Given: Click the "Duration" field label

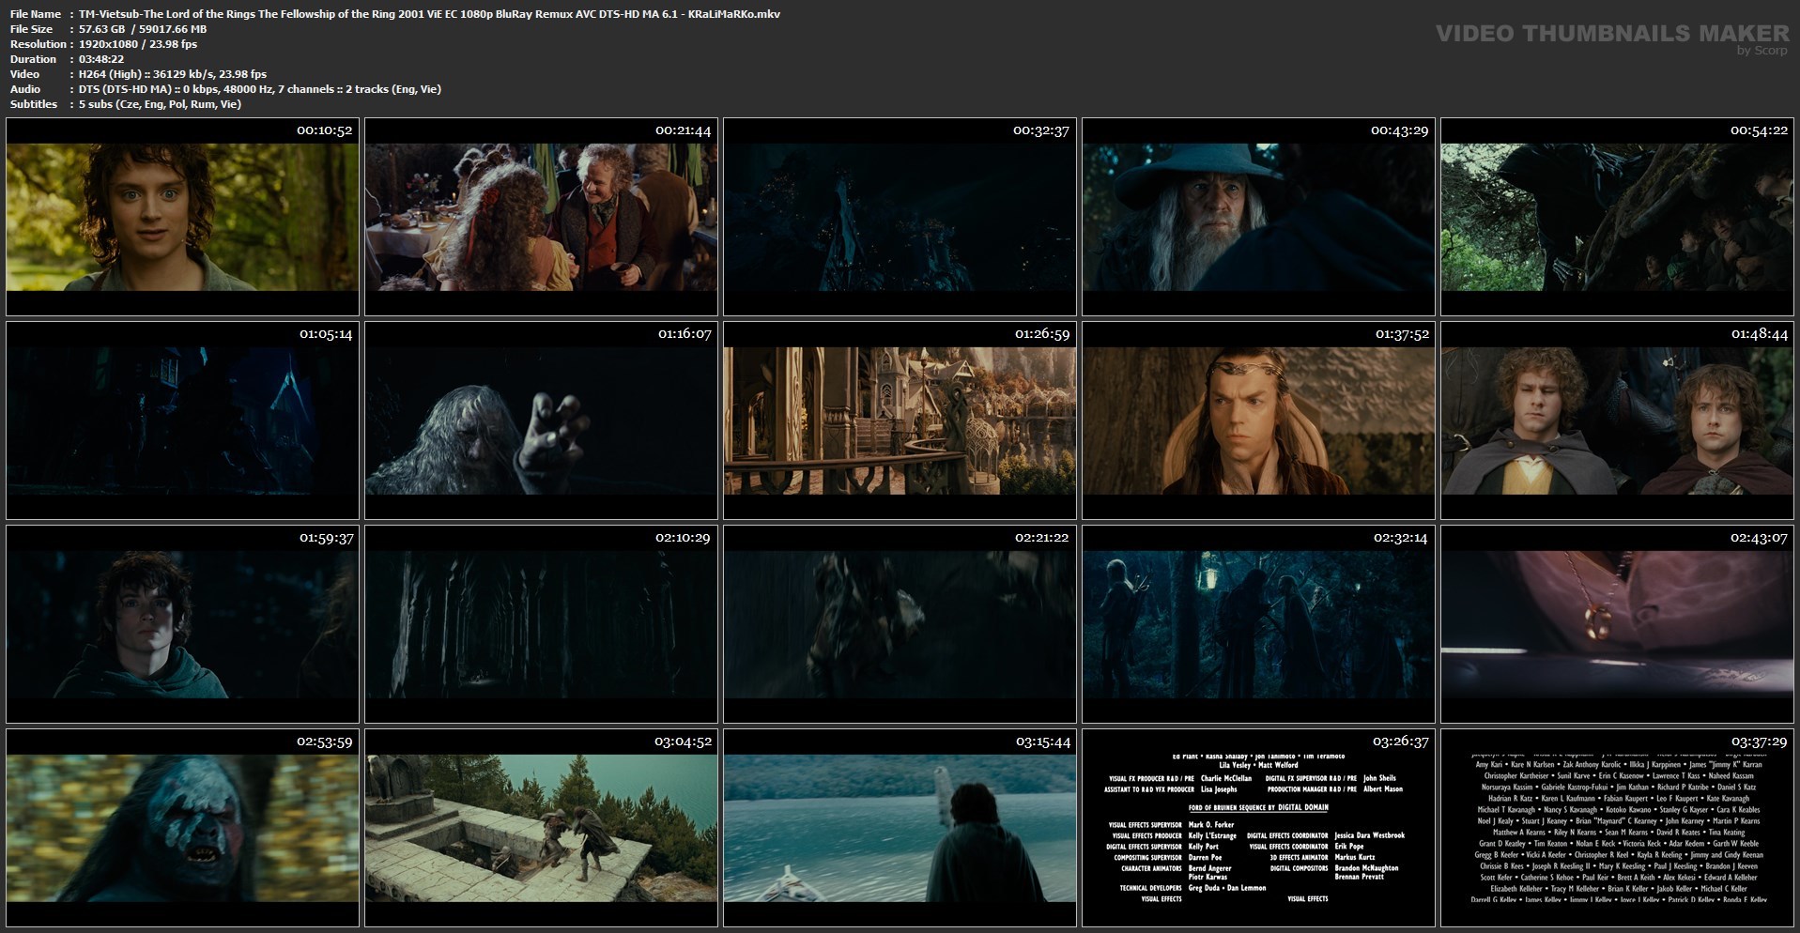Looking at the screenshot, I should click(33, 59).
